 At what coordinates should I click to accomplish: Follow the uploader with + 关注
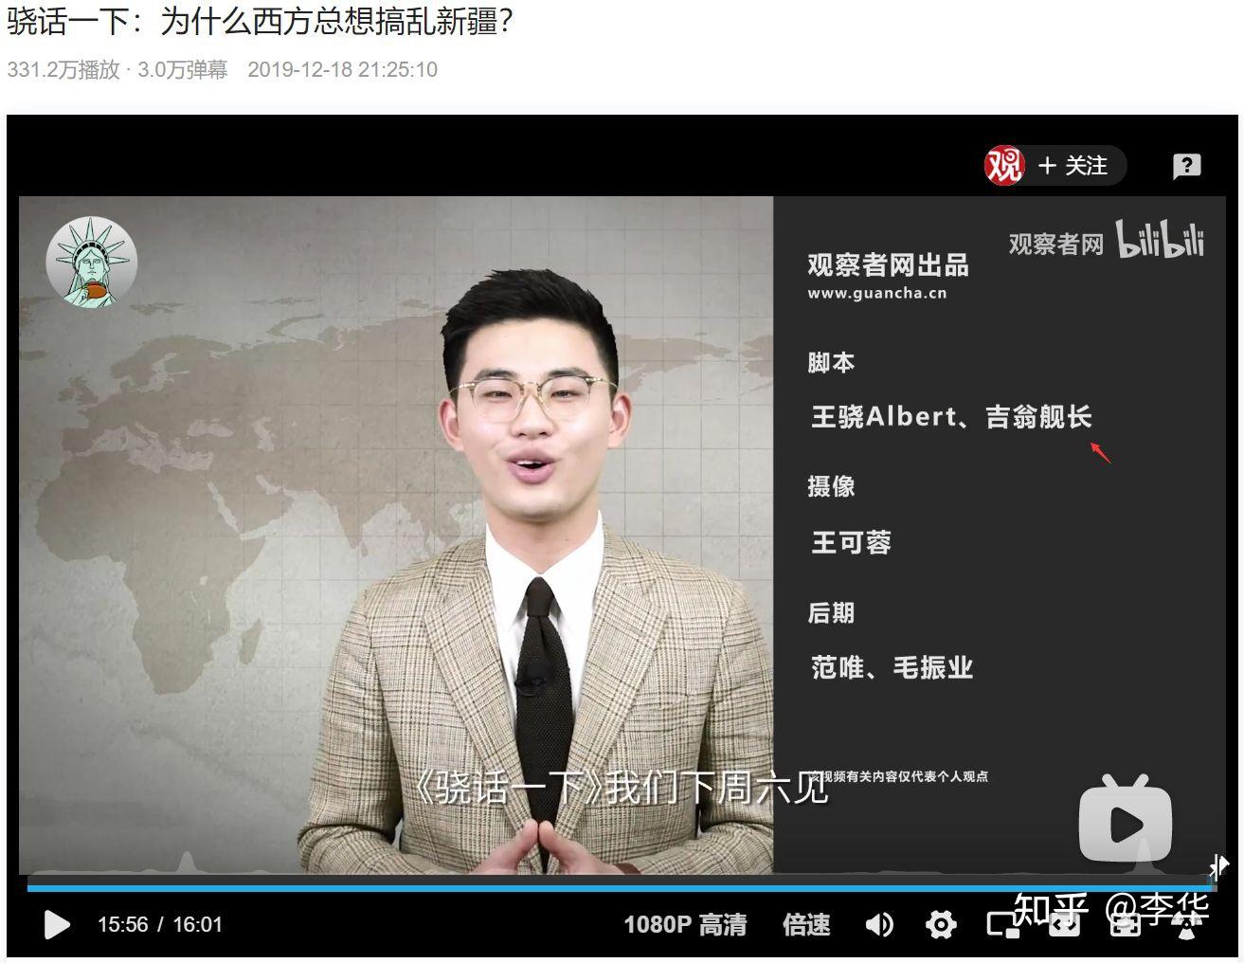pos(1073,166)
